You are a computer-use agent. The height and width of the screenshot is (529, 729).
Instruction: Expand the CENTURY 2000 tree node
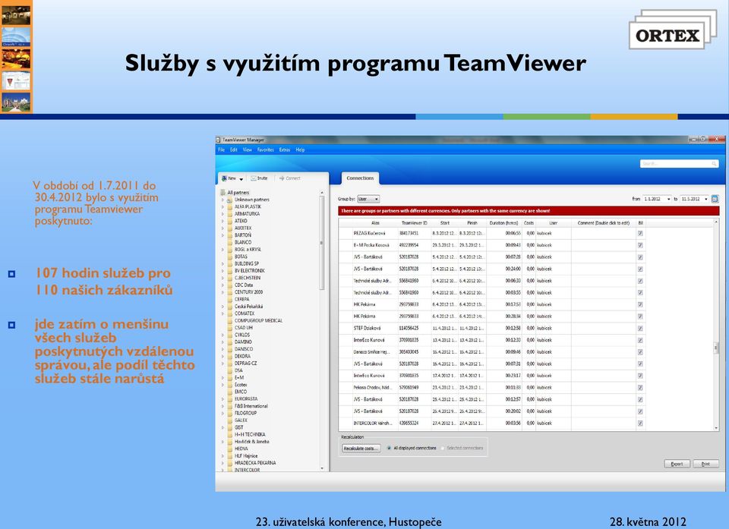click(222, 292)
